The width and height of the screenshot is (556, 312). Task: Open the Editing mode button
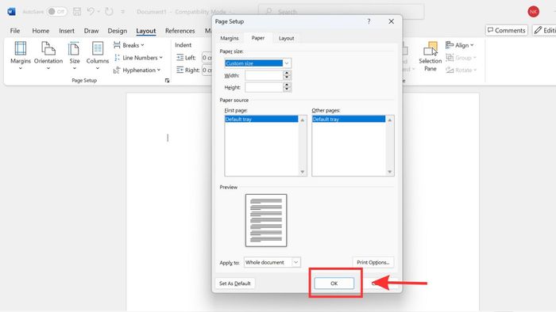coord(544,30)
